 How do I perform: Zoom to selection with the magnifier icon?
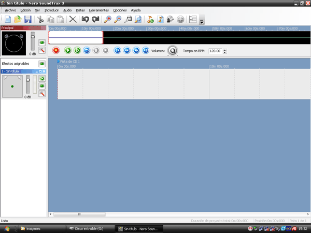[x=128, y=20]
